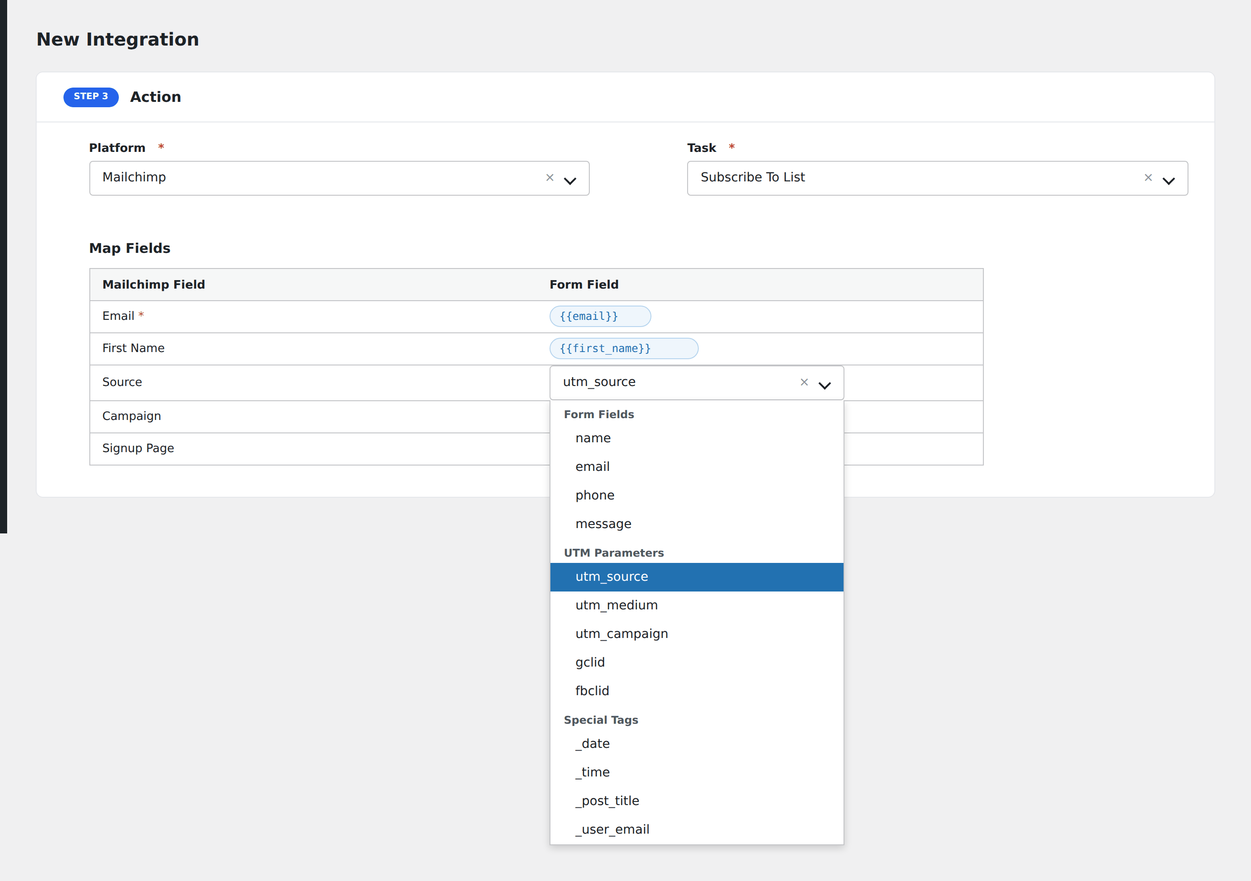The height and width of the screenshot is (881, 1251).
Task: Click the Special Tags group heading
Action: pos(600,720)
